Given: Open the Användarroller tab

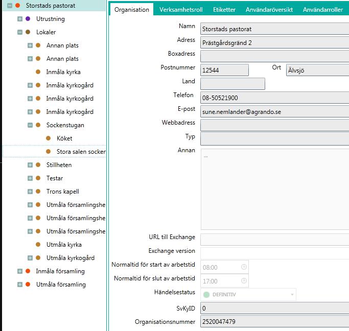Looking at the screenshot, I should pyautogui.click(x=323, y=10).
